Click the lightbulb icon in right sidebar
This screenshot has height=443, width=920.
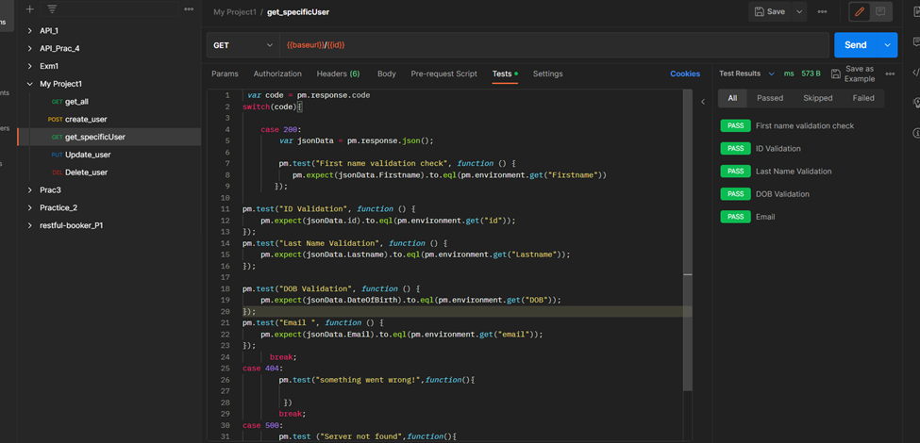coord(916,102)
